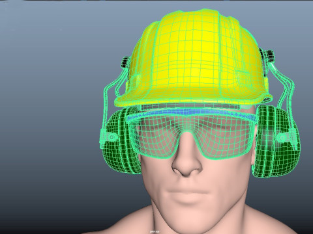Select the yellow hard hat mesh
Viewport: 313px width, 234px height.
[194, 58]
